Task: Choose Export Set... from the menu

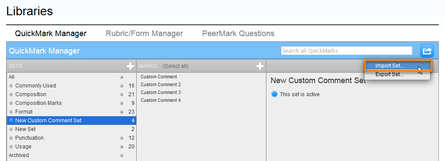Action: click(397, 75)
